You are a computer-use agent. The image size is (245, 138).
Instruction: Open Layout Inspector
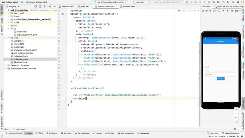230,133
